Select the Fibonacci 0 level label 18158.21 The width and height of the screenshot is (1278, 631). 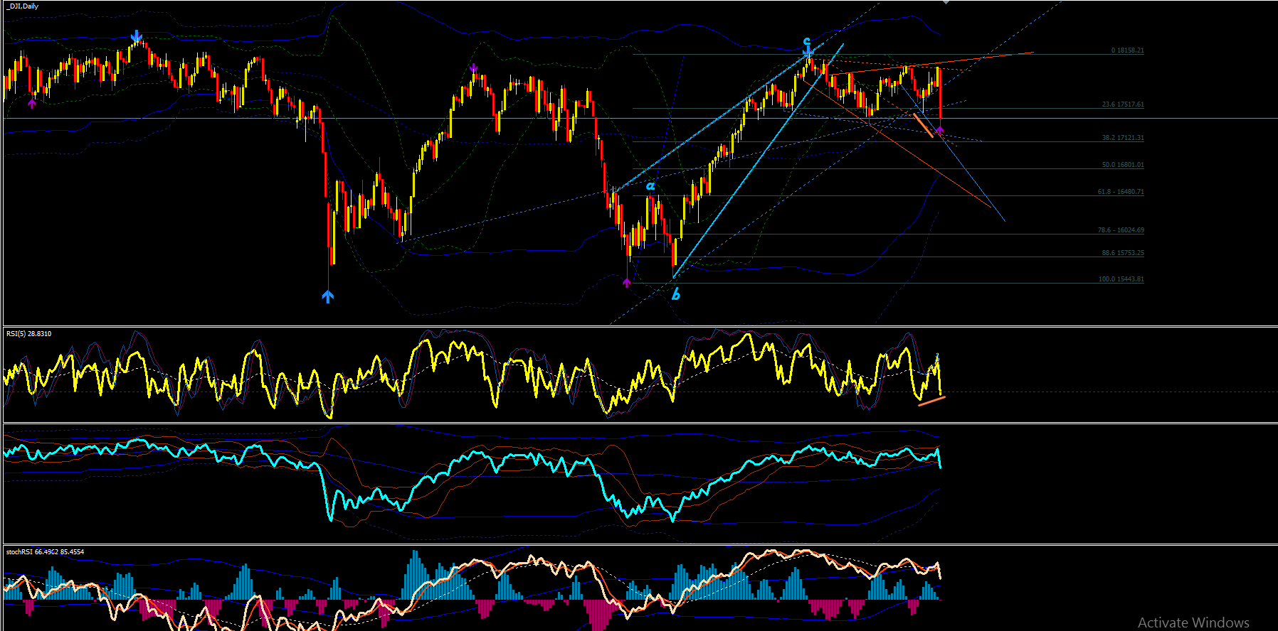(x=1128, y=50)
